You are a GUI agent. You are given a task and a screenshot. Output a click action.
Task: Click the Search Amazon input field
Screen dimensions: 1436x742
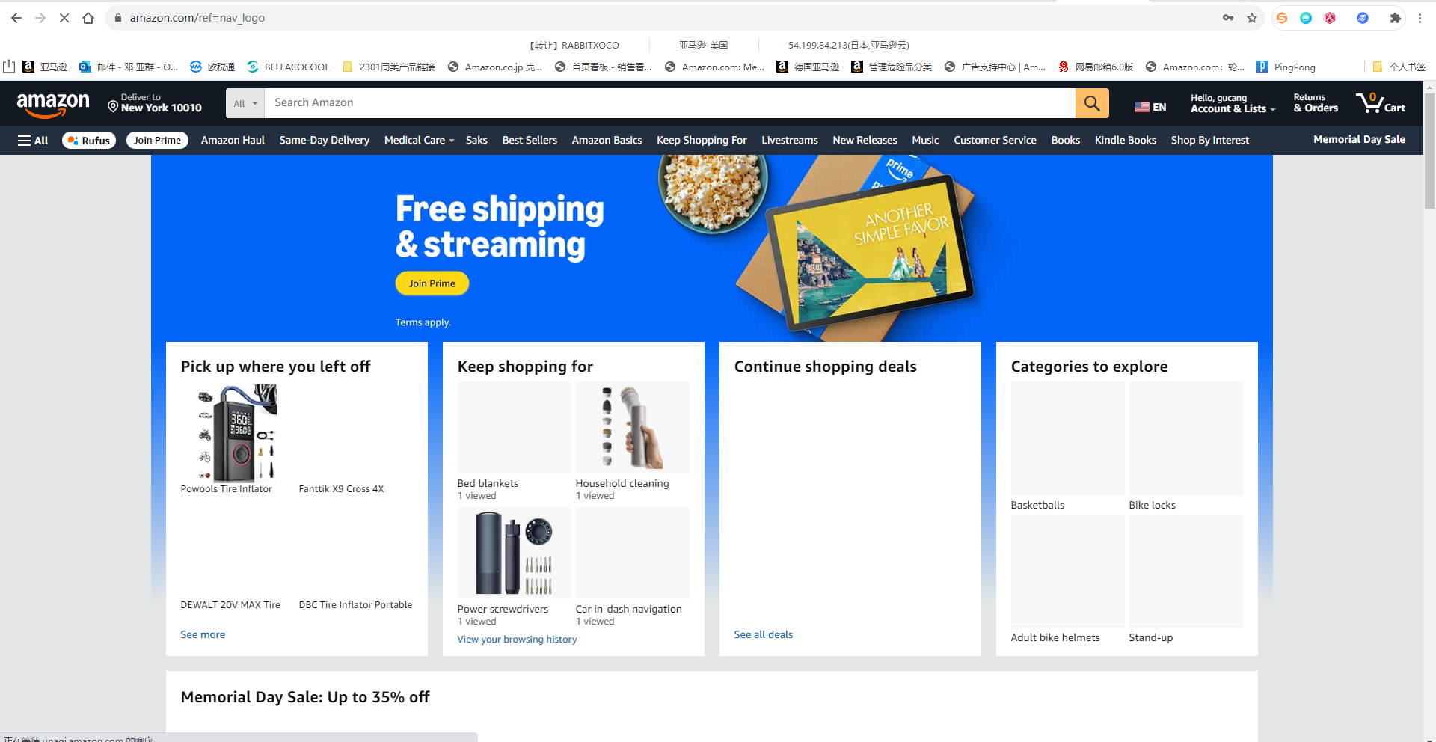[670, 103]
